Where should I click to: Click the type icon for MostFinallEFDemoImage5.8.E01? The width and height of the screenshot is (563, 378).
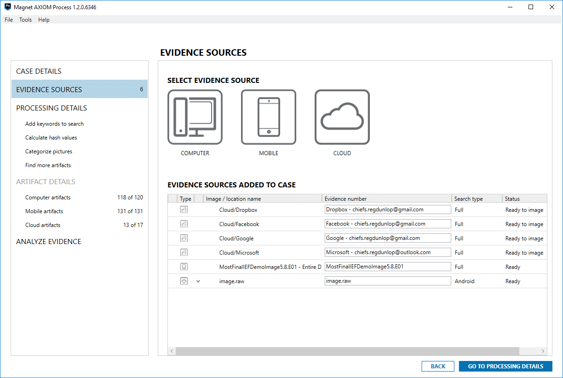point(184,267)
